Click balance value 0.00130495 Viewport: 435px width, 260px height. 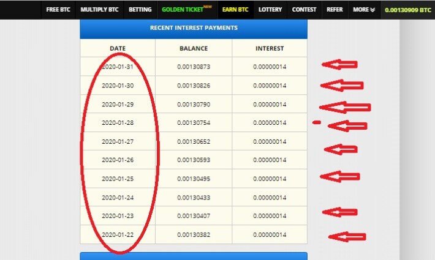click(x=194, y=179)
